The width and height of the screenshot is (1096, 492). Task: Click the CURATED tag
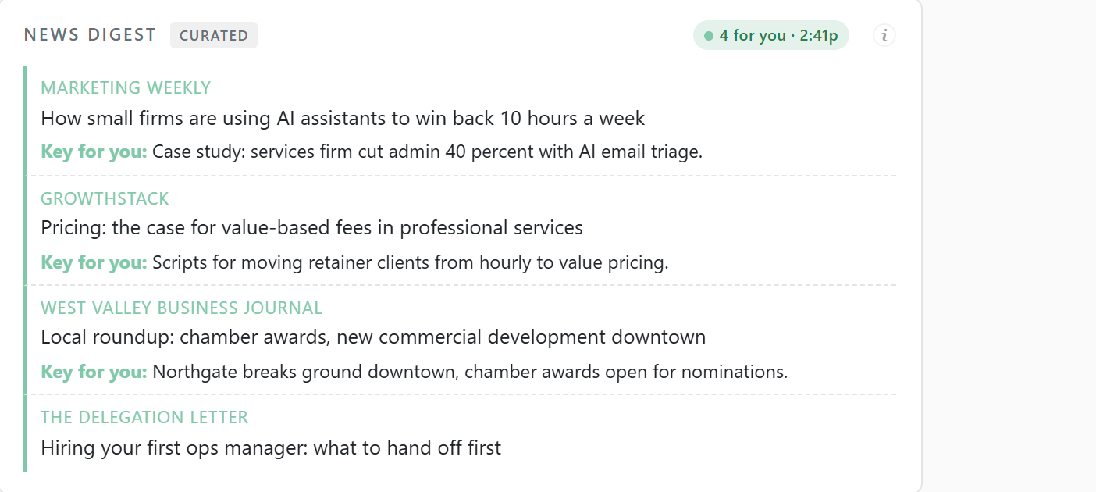(214, 35)
